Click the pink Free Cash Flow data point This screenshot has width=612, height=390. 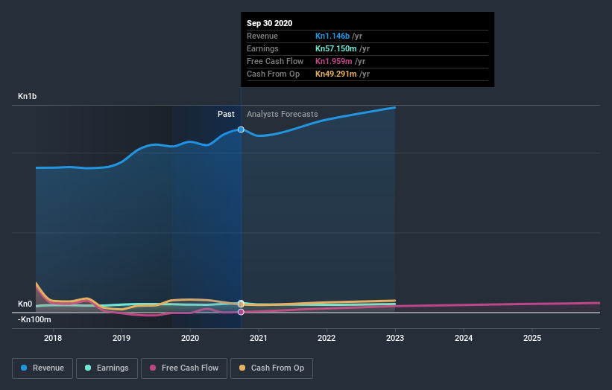pyautogui.click(x=241, y=312)
